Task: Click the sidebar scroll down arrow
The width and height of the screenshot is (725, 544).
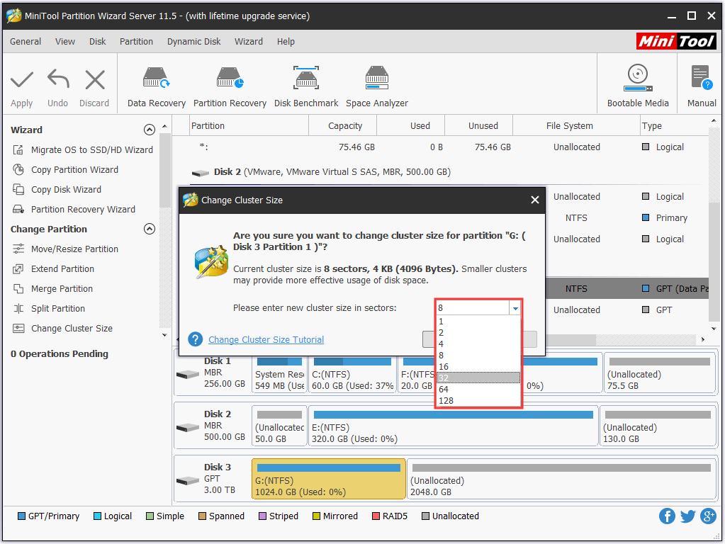Action: (x=164, y=335)
